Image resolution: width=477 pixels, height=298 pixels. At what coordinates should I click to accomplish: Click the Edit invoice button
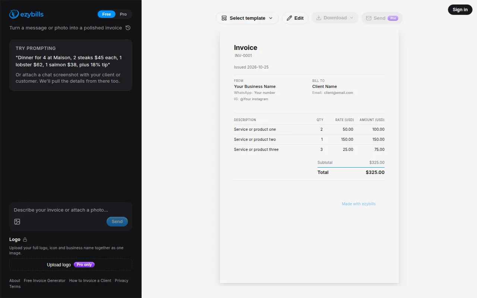pos(295,18)
